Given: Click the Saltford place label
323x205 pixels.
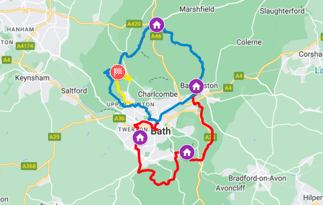Looking at the screenshot, I should (74, 91).
